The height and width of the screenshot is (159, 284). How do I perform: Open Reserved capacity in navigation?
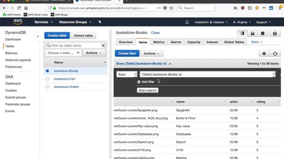(18, 60)
